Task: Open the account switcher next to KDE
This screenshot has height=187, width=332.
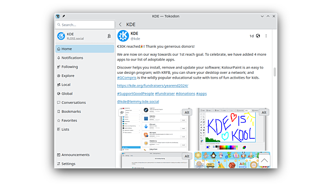Action: [109, 36]
